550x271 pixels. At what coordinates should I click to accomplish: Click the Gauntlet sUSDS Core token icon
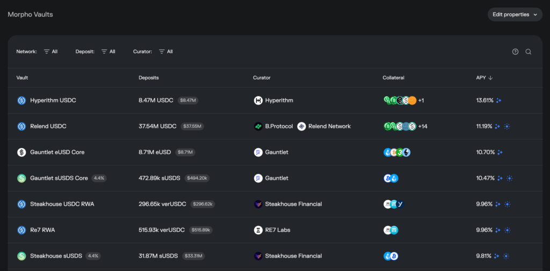coord(21,178)
